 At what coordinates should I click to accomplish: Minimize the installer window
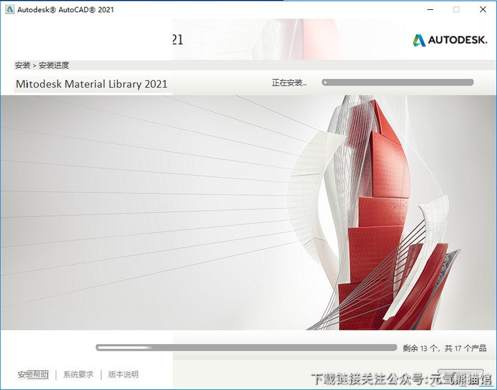click(x=425, y=9)
